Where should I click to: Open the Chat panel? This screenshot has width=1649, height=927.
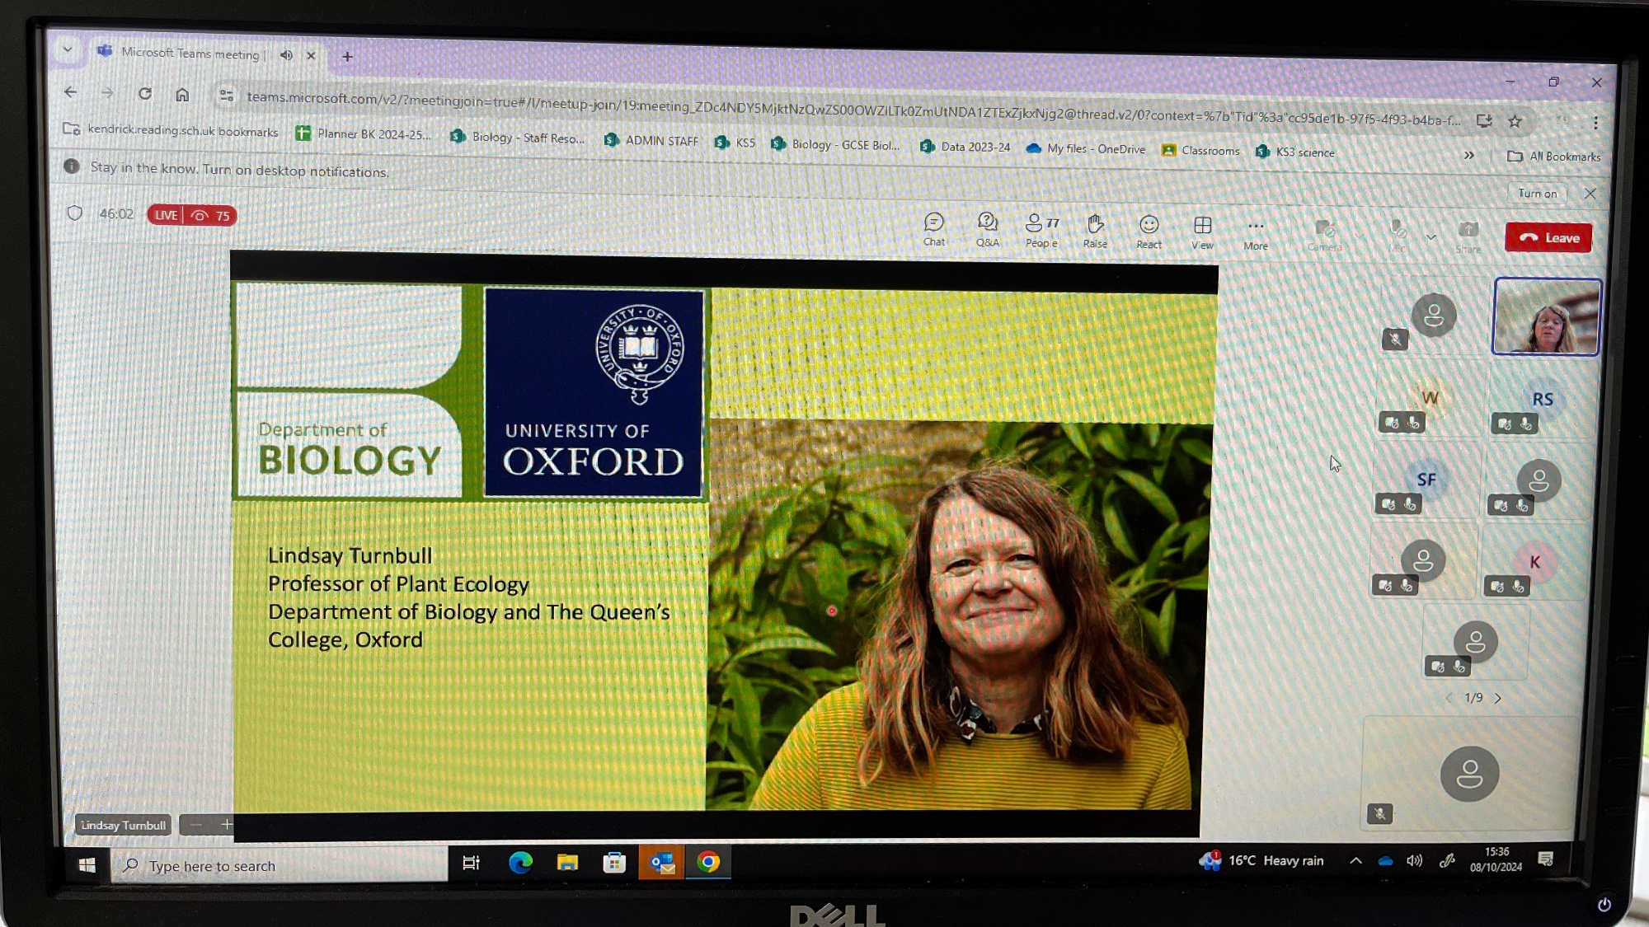tap(934, 229)
